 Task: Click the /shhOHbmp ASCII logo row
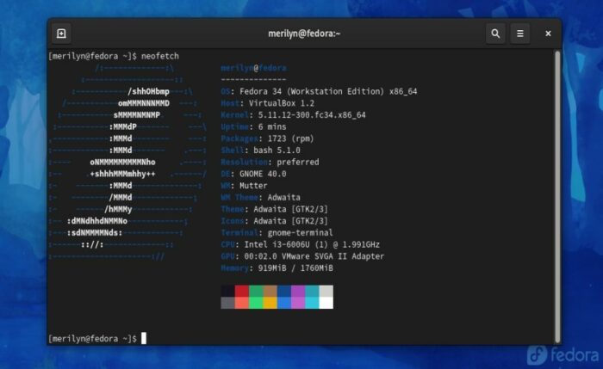coord(148,91)
